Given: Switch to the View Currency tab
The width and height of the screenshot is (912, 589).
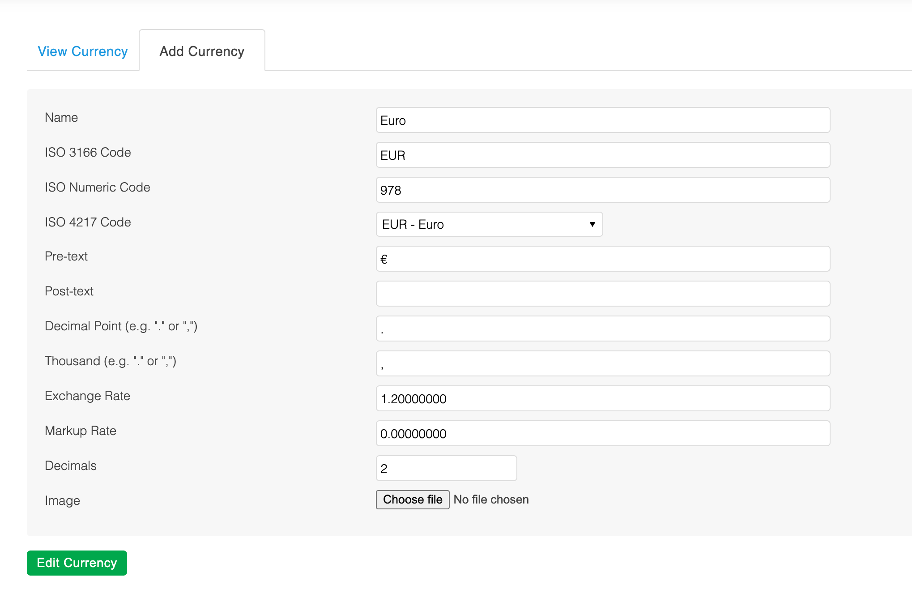Looking at the screenshot, I should 83,51.
